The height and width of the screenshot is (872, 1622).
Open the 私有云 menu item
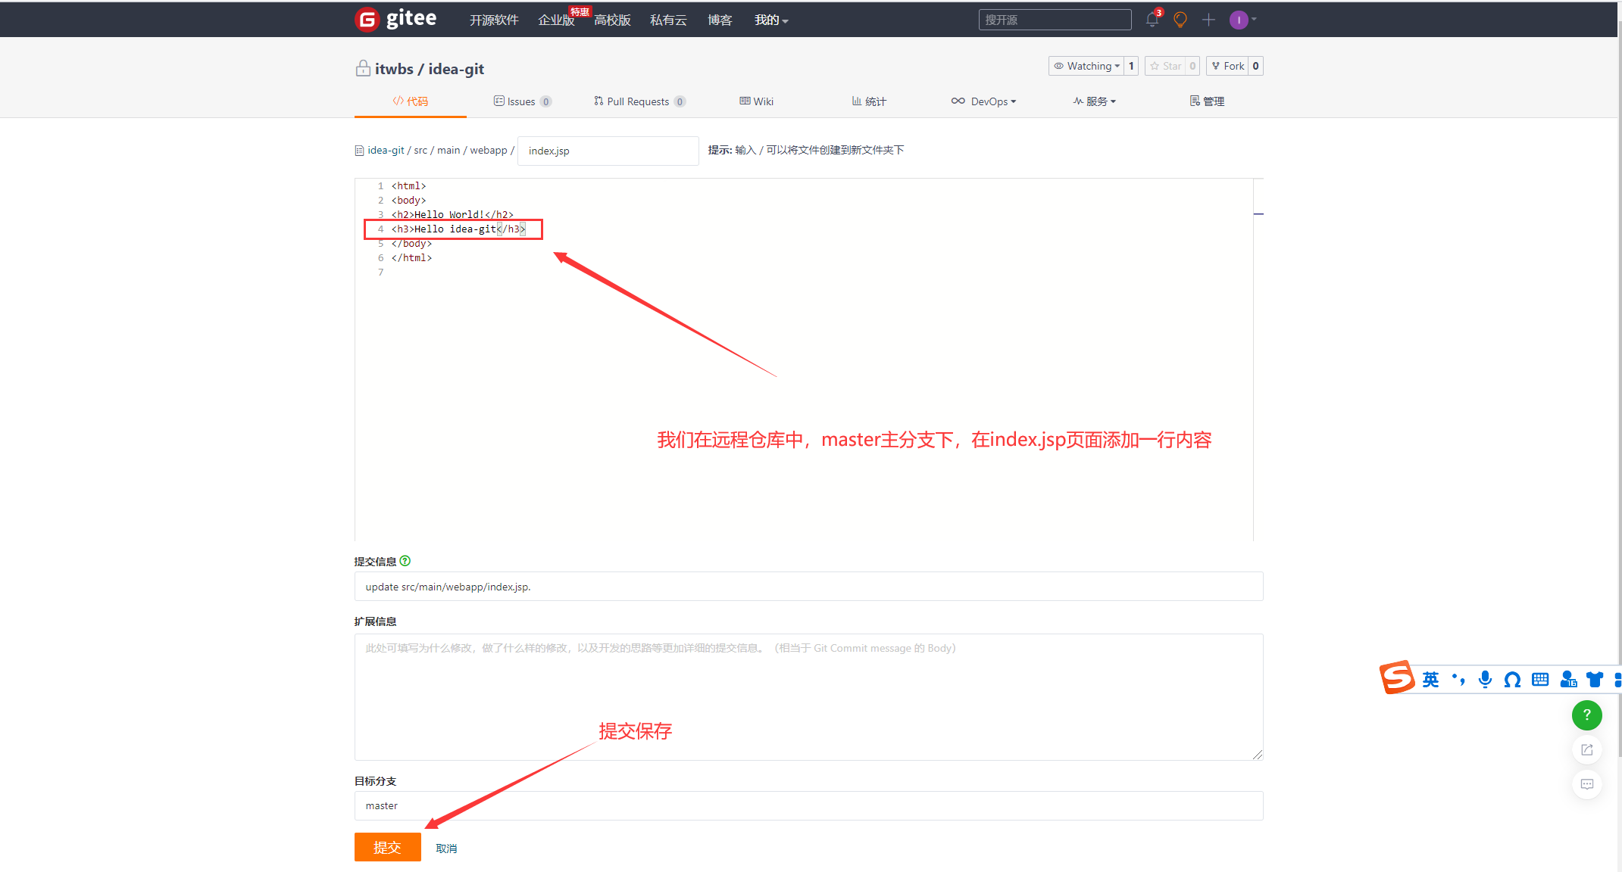668,20
